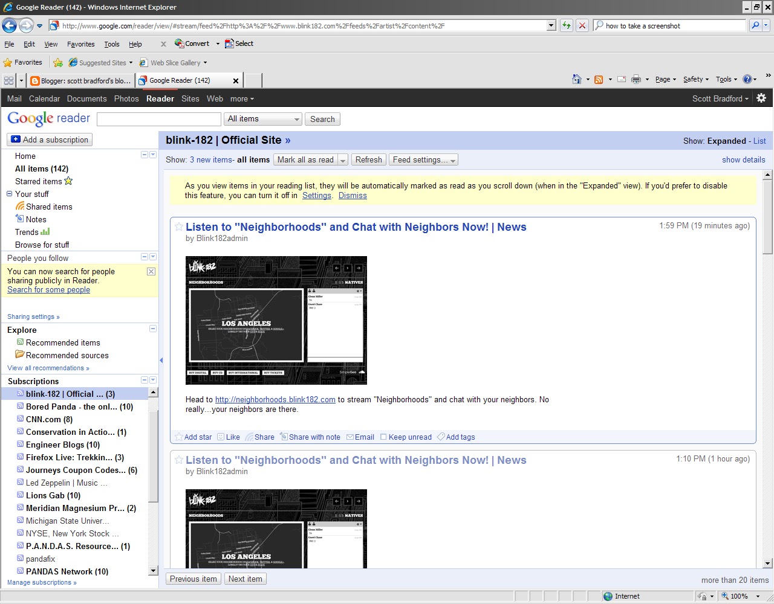Click first post blink-182 map thumbnail

point(276,320)
